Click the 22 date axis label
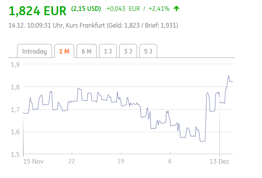The height and width of the screenshot is (178, 262). pos(71,161)
